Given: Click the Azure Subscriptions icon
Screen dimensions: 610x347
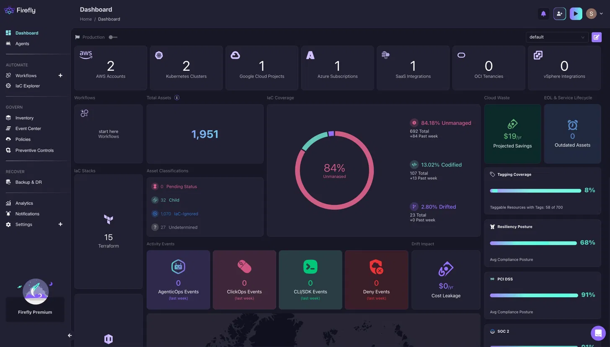Looking at the screenshot, I should [310, 55].
